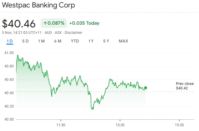The width and height of the screenshot is (199, 131).
Task: Switch to the 5D range tab
Action: pos(25,41)
